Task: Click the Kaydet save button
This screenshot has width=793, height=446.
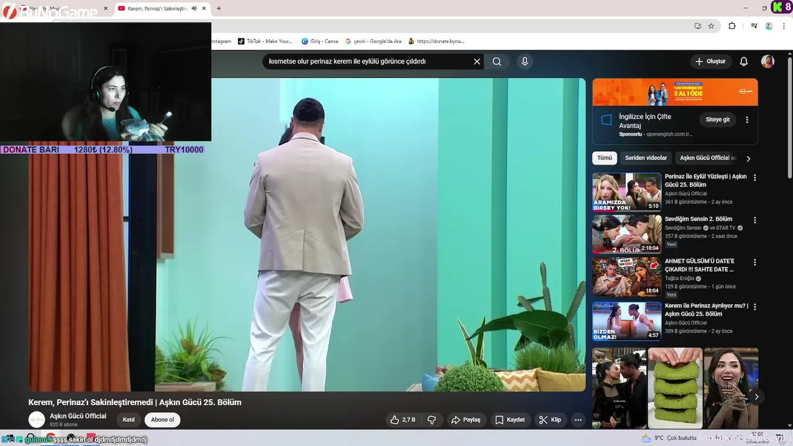Action: coord(510,419)
